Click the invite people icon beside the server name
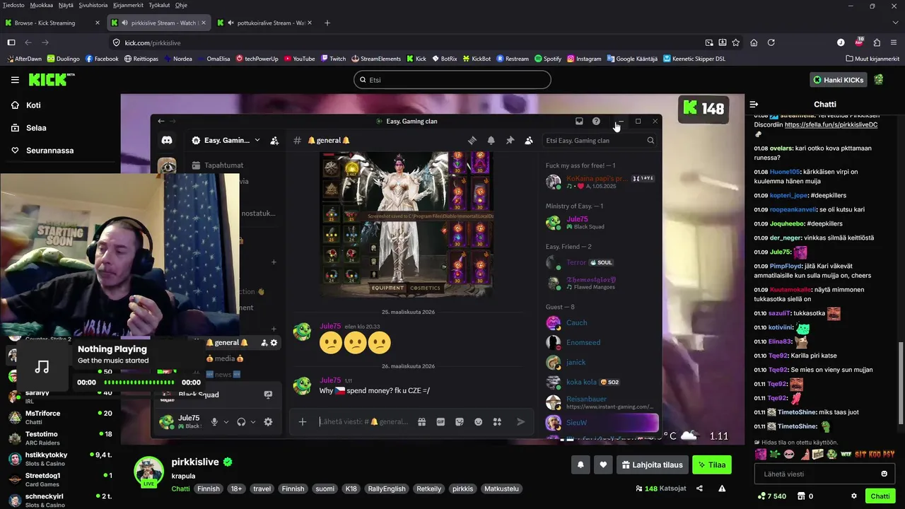 pyautogui.click(x=274, y=141)
